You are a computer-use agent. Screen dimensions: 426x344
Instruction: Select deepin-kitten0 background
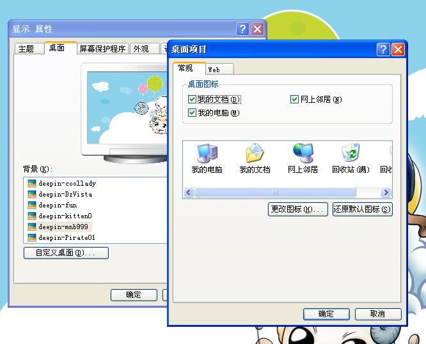(x=65, y=216)
